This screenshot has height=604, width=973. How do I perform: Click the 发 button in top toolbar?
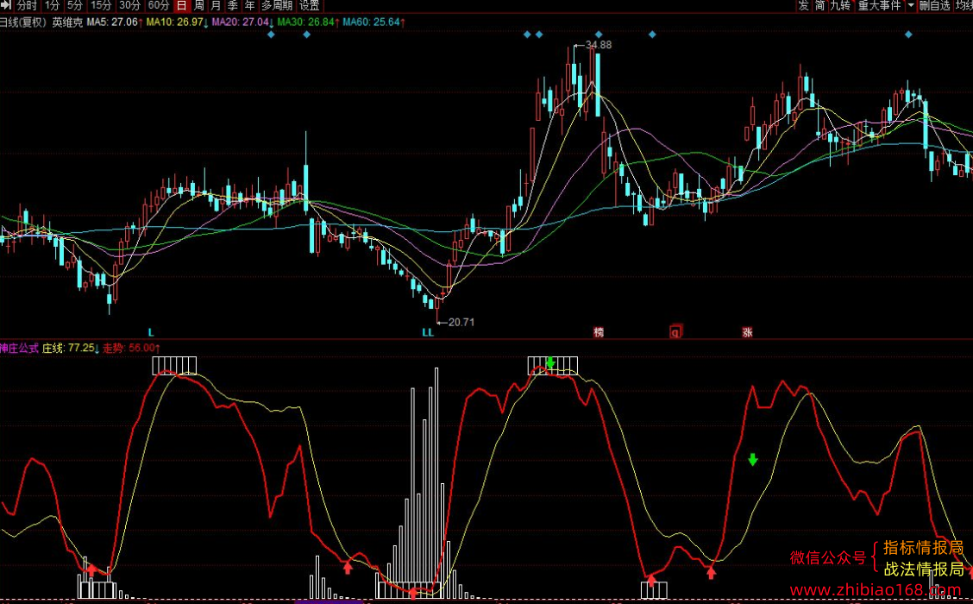[x=804, y=5]
